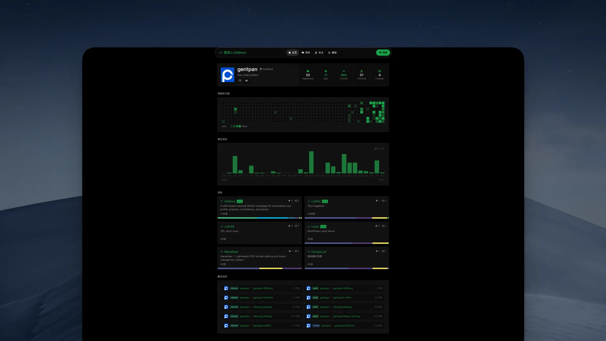Open gentpan/LitePic in the release activity row
606x341 pixels.
coord(262,326)
